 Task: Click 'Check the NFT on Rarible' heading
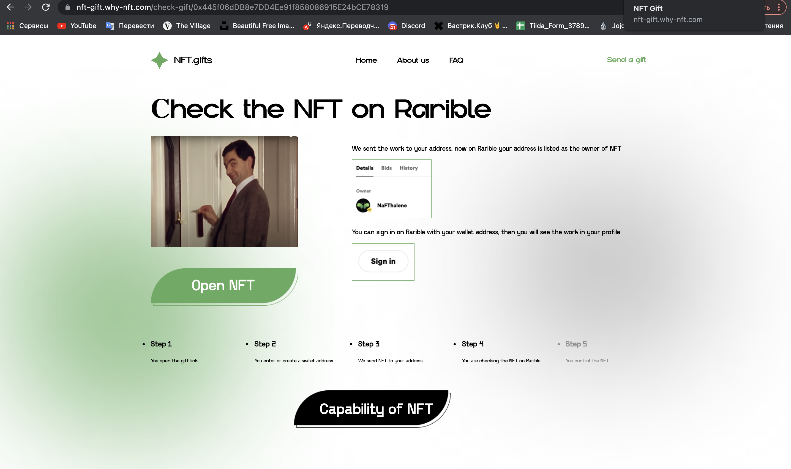coord(321,109)
